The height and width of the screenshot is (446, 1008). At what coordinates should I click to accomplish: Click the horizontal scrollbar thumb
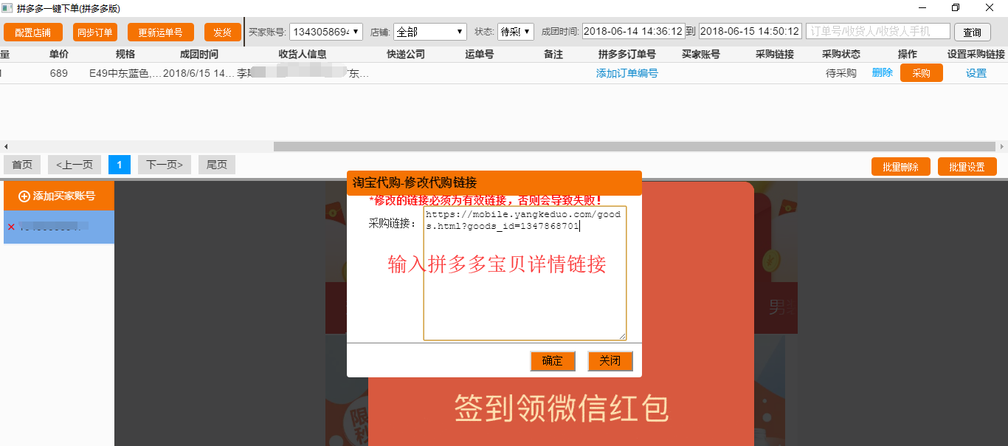pos(635,146)
